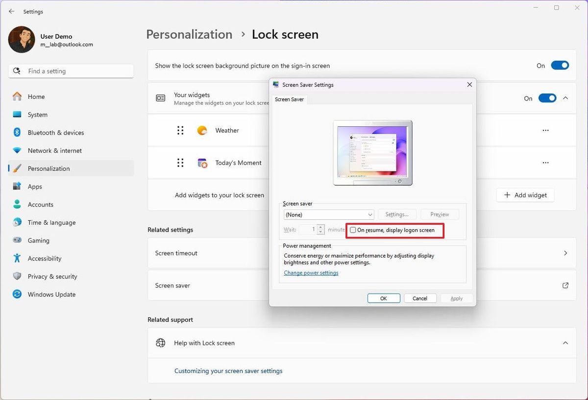Viewport: 588px width, 400px height.
Task: Open the Weather widget options menu
Action: point(545,130)
